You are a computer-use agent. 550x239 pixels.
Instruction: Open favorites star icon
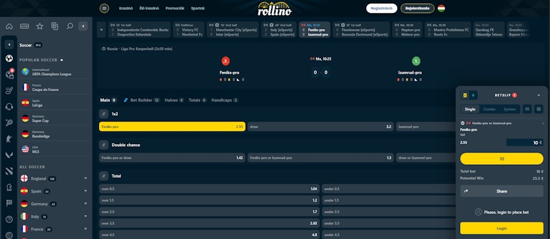pos(39,26)
